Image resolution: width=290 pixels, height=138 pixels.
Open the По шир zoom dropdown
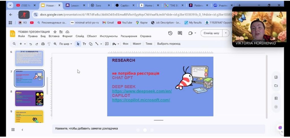pos(65,44)
